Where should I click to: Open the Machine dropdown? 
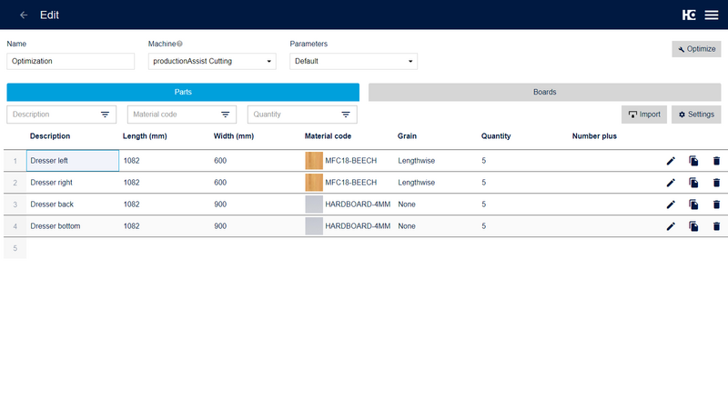[212, 61]
